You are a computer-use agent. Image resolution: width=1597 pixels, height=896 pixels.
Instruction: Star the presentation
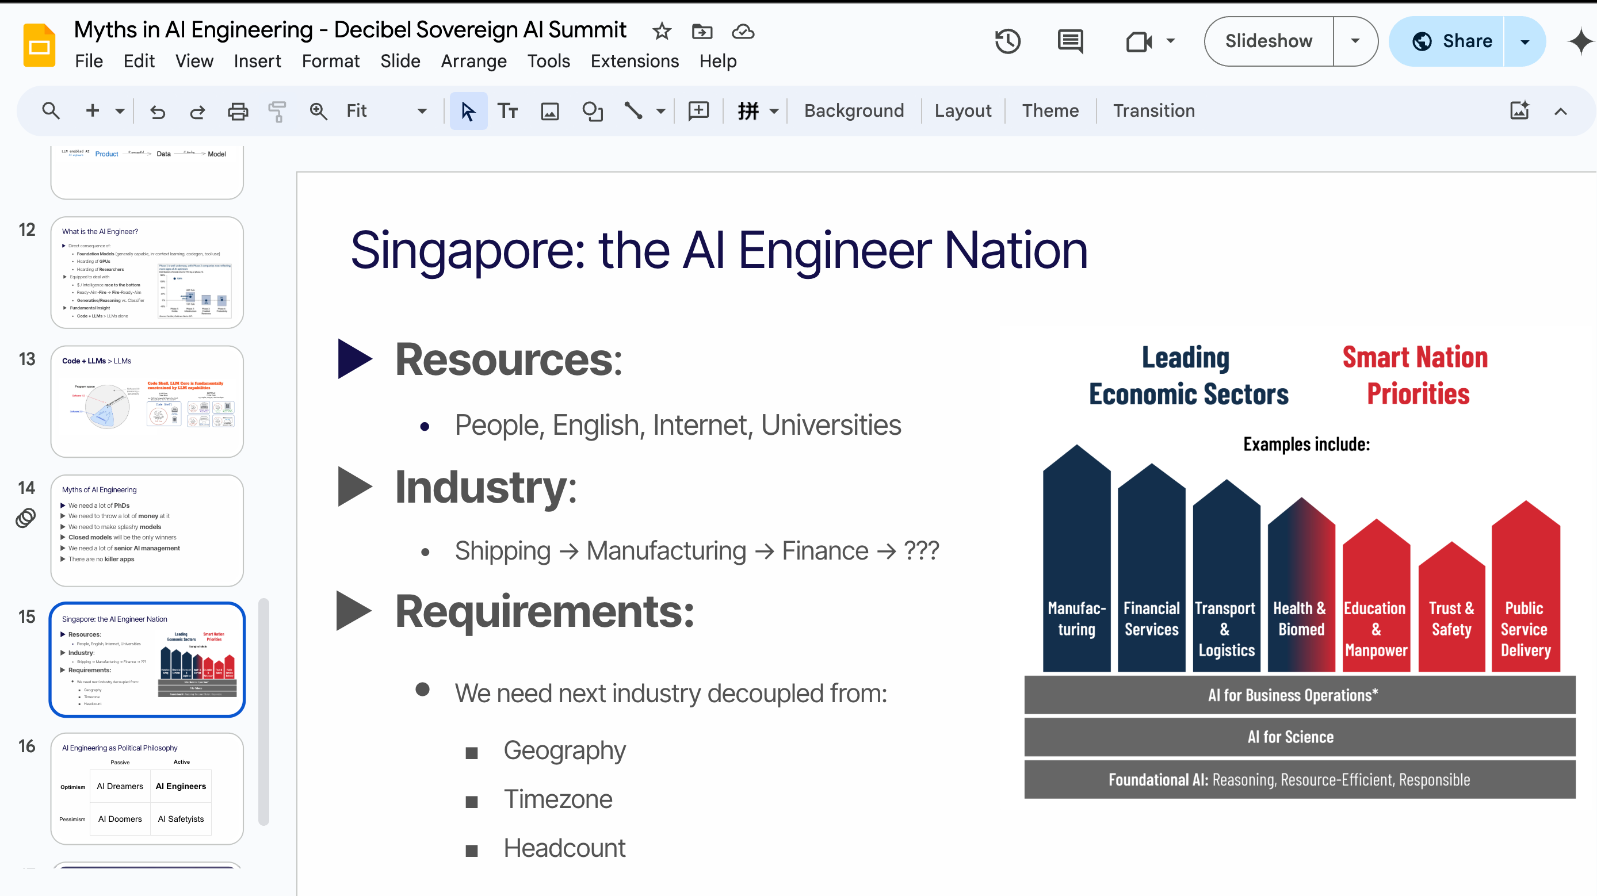coord(661,31)
